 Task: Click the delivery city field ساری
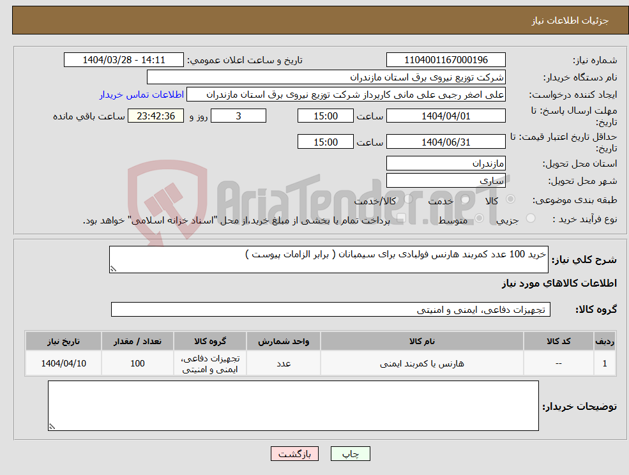(x=446, y=181)
